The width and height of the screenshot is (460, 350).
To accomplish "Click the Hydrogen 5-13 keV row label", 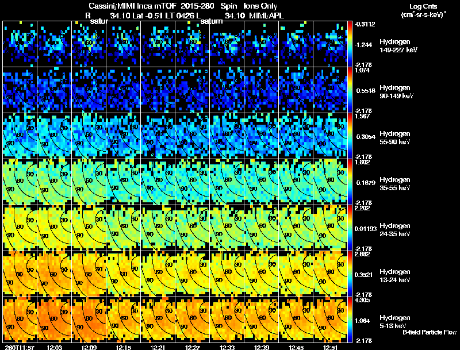I will 395,322.
